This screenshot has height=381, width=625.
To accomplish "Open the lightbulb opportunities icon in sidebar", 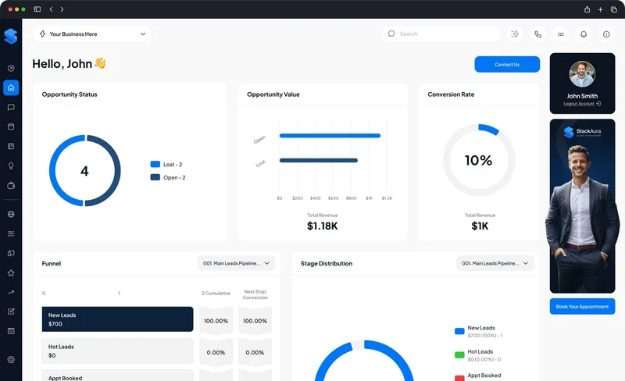I will tap(11, 166).
